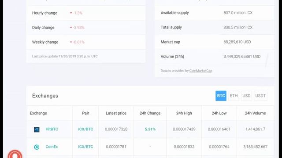
Task: Click the Latest price column header
Action: [x=116, y=113]
